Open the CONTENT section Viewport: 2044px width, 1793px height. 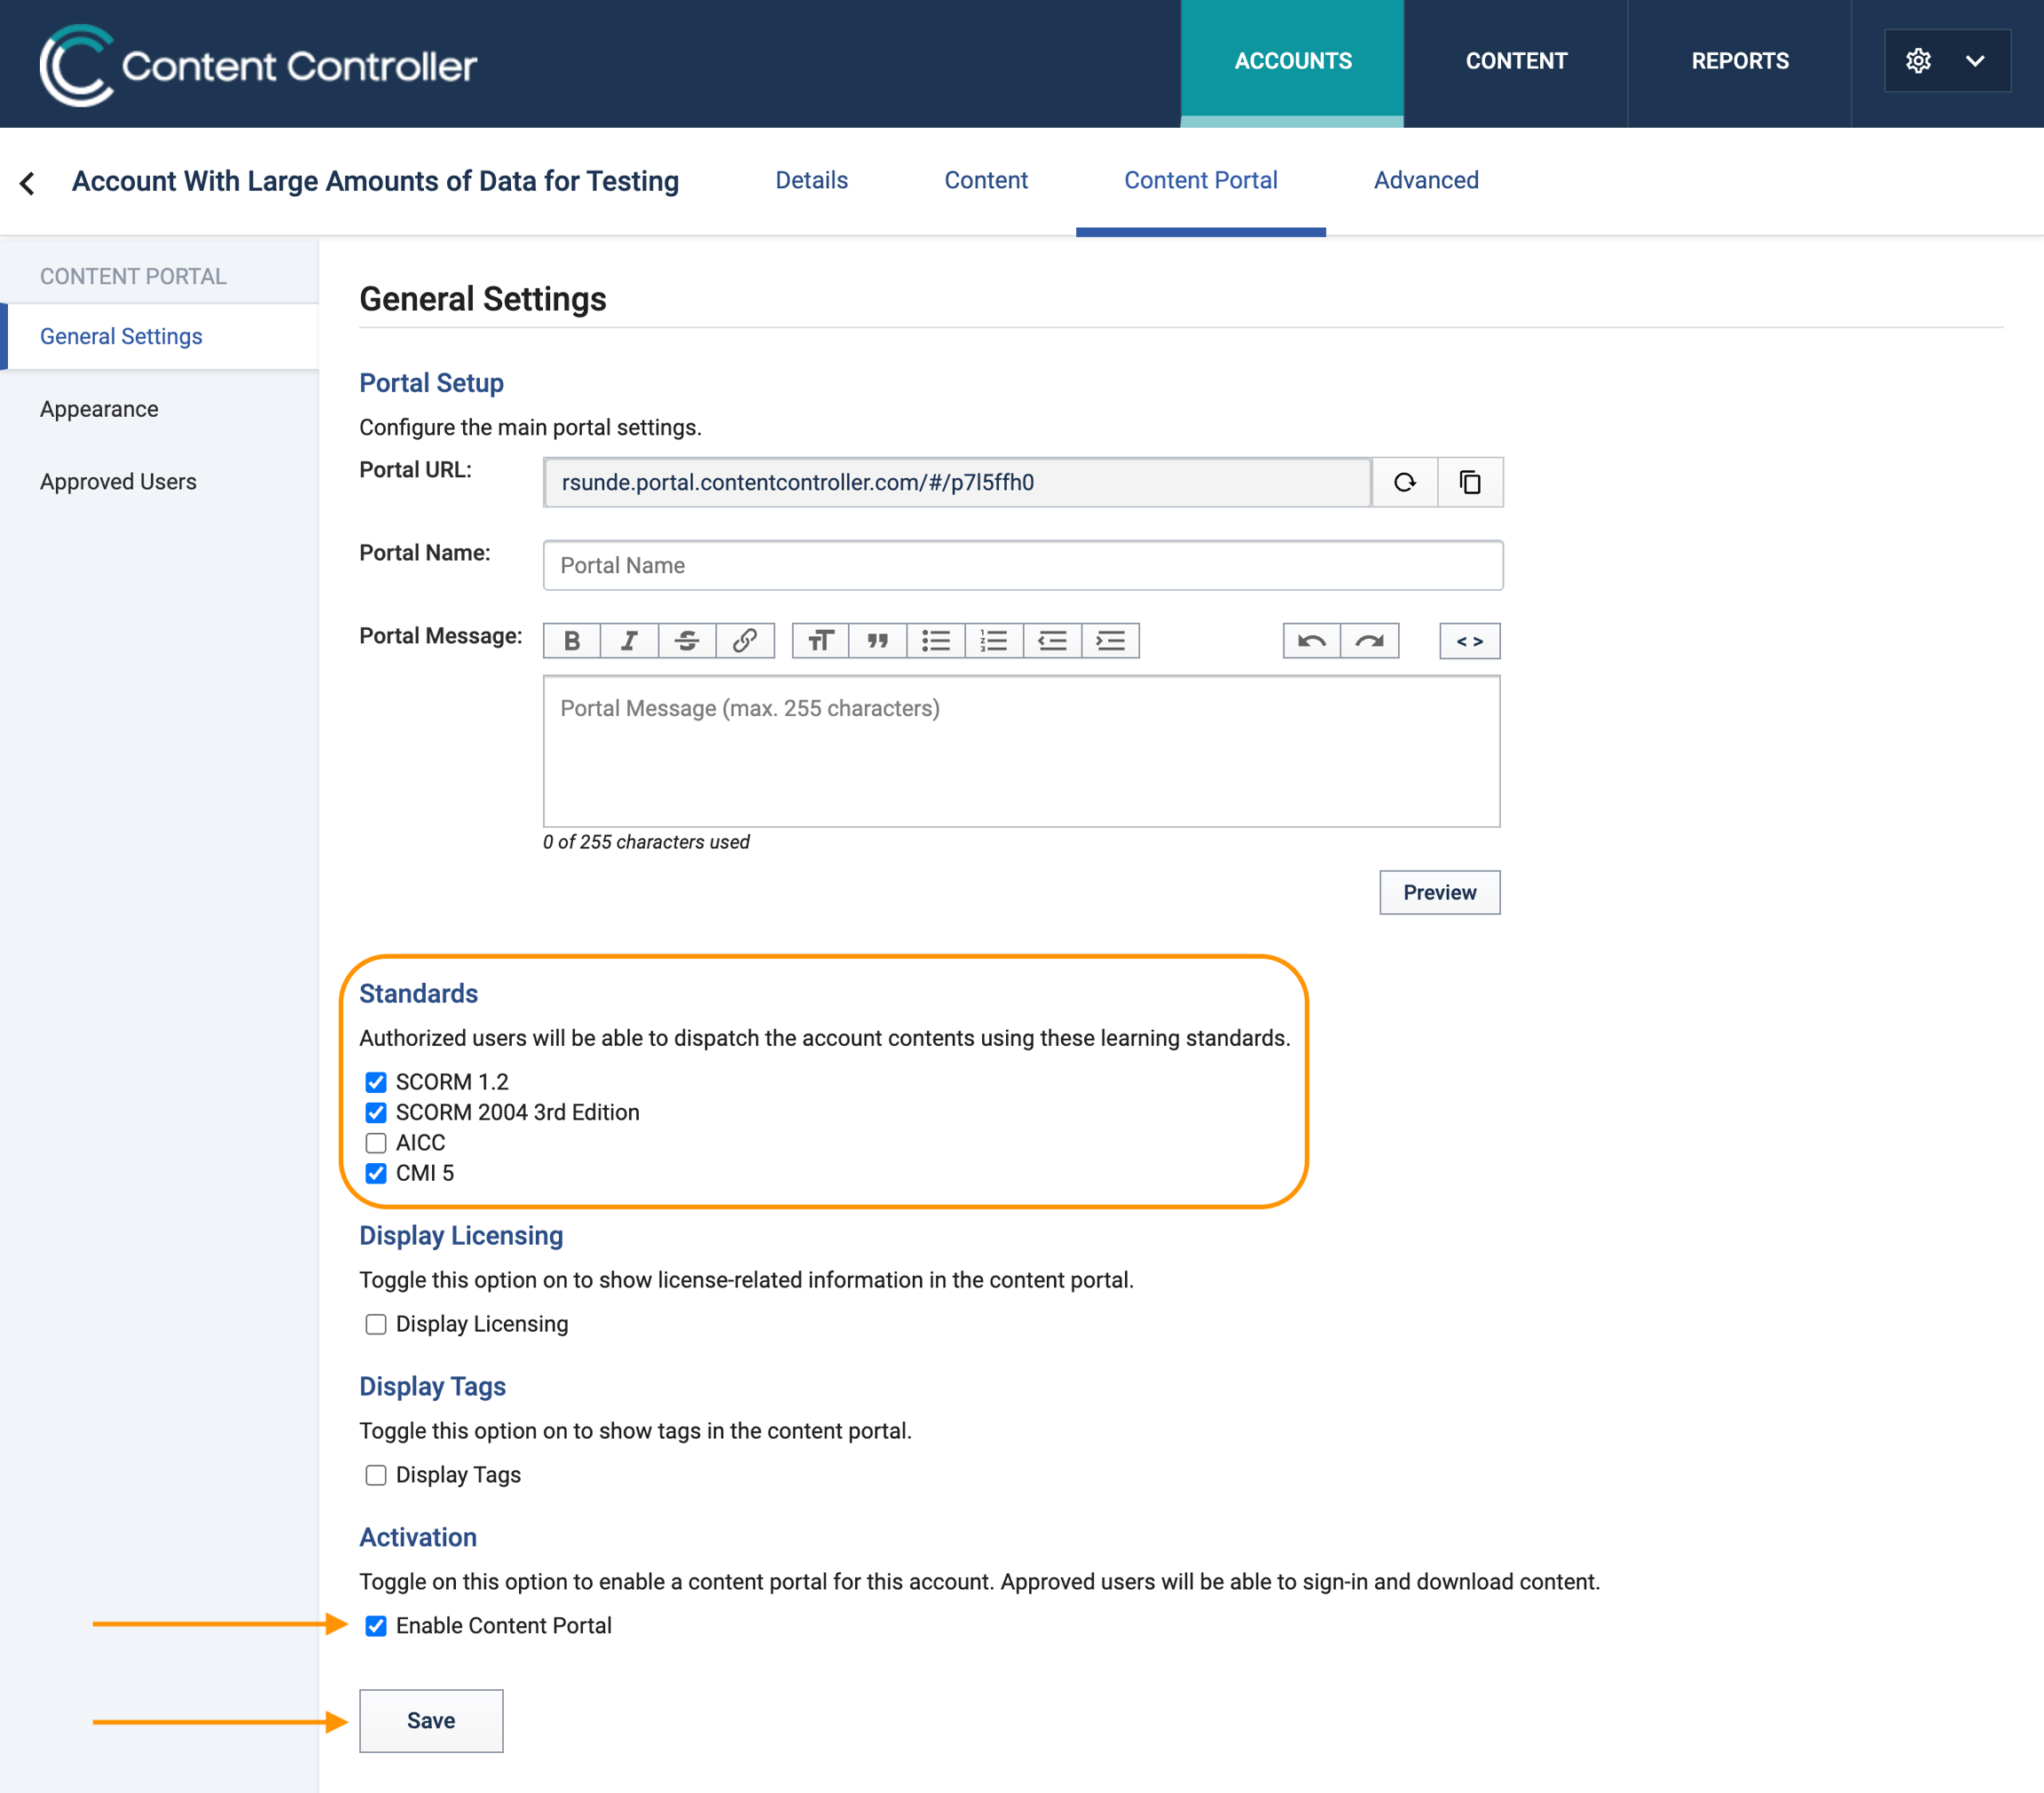coord(1516,62)
